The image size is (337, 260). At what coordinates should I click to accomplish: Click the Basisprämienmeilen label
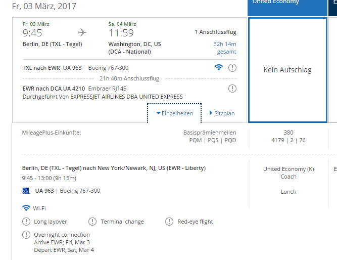(210, 133)
